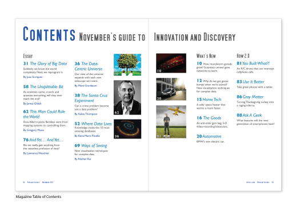Click the large 'Contents' heading
The width and height of the screenshot is (296, 214).
pyautogui.click(x=49, y=34)
